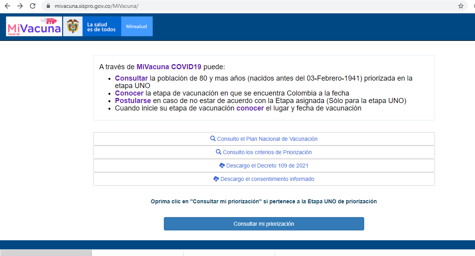Click the Colombian coat of arms emblem

click(x=73, y=27)
